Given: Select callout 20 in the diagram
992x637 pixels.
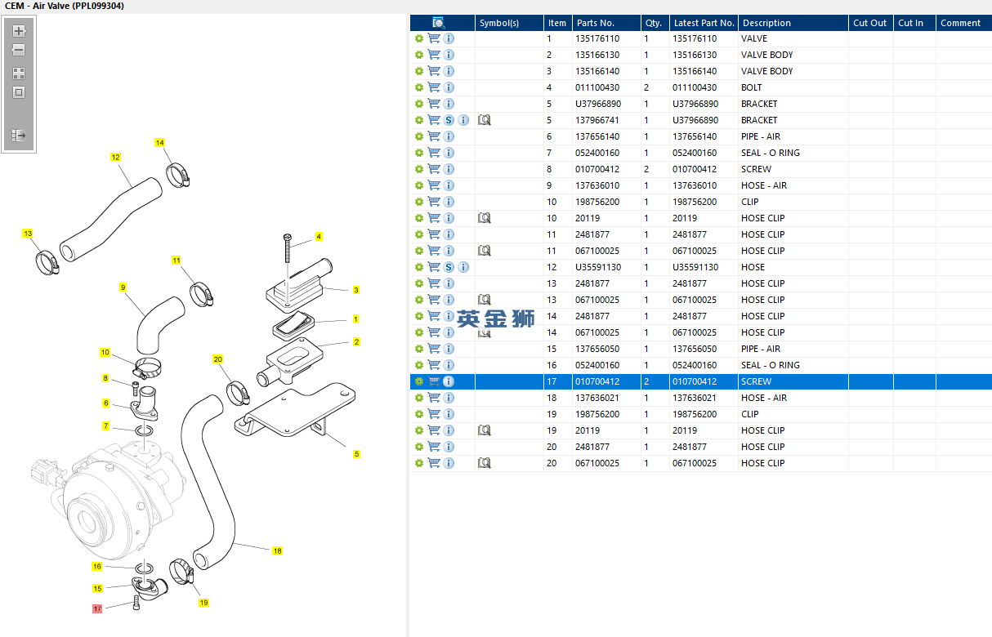Looking at the screenshot, I should [x=217, y=359].
